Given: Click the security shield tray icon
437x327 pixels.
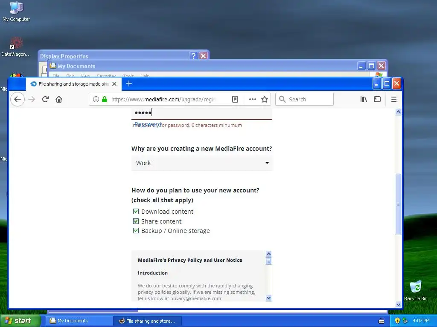Looking at the screenshot, I should click(x=397, y=321).
